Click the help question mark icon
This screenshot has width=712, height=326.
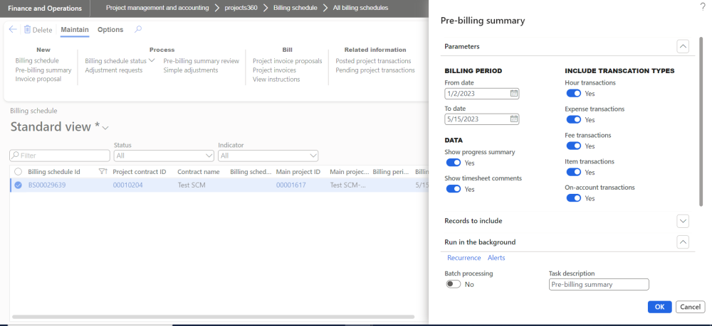tap(703, 6)
